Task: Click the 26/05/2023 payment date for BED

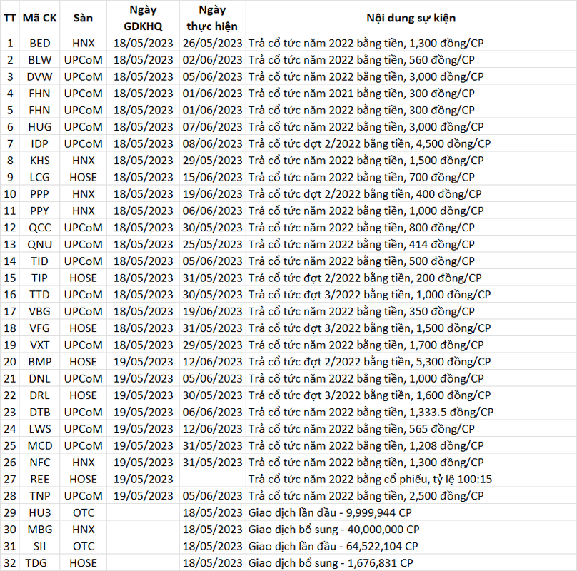Action: click(x=212, y=43)
